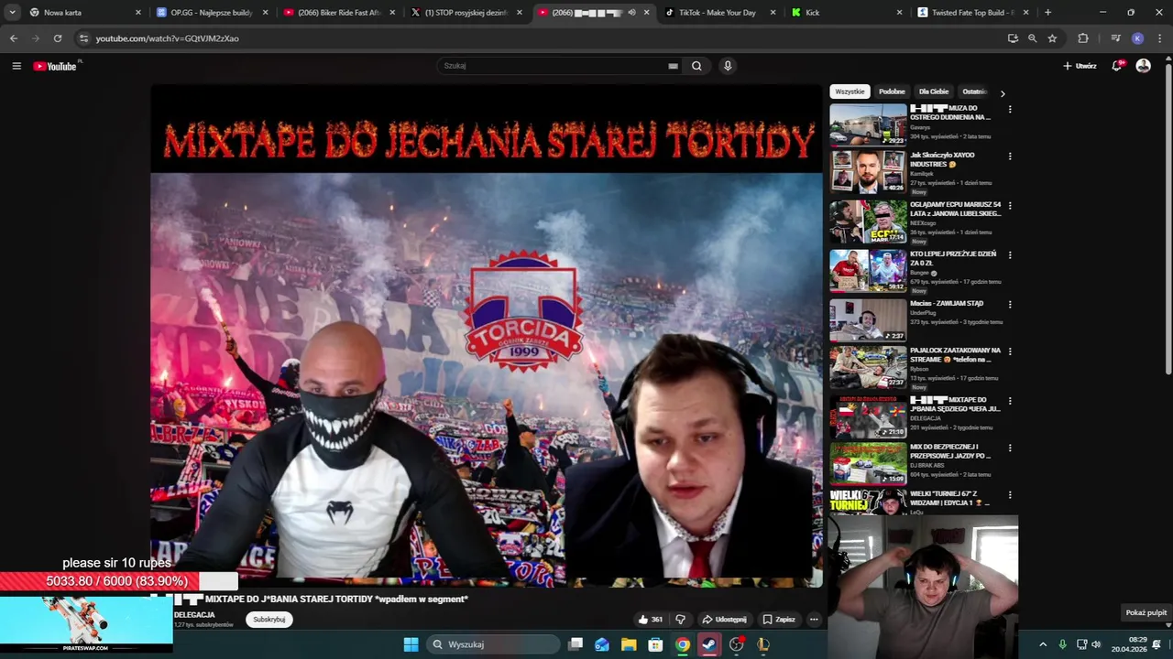Open options for 'MIX DO BEZPIECZNEJ' video
This screenshot has width=1173, height=659.
coord(1010,448)
